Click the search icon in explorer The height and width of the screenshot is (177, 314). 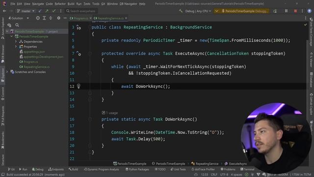(17, 25)
